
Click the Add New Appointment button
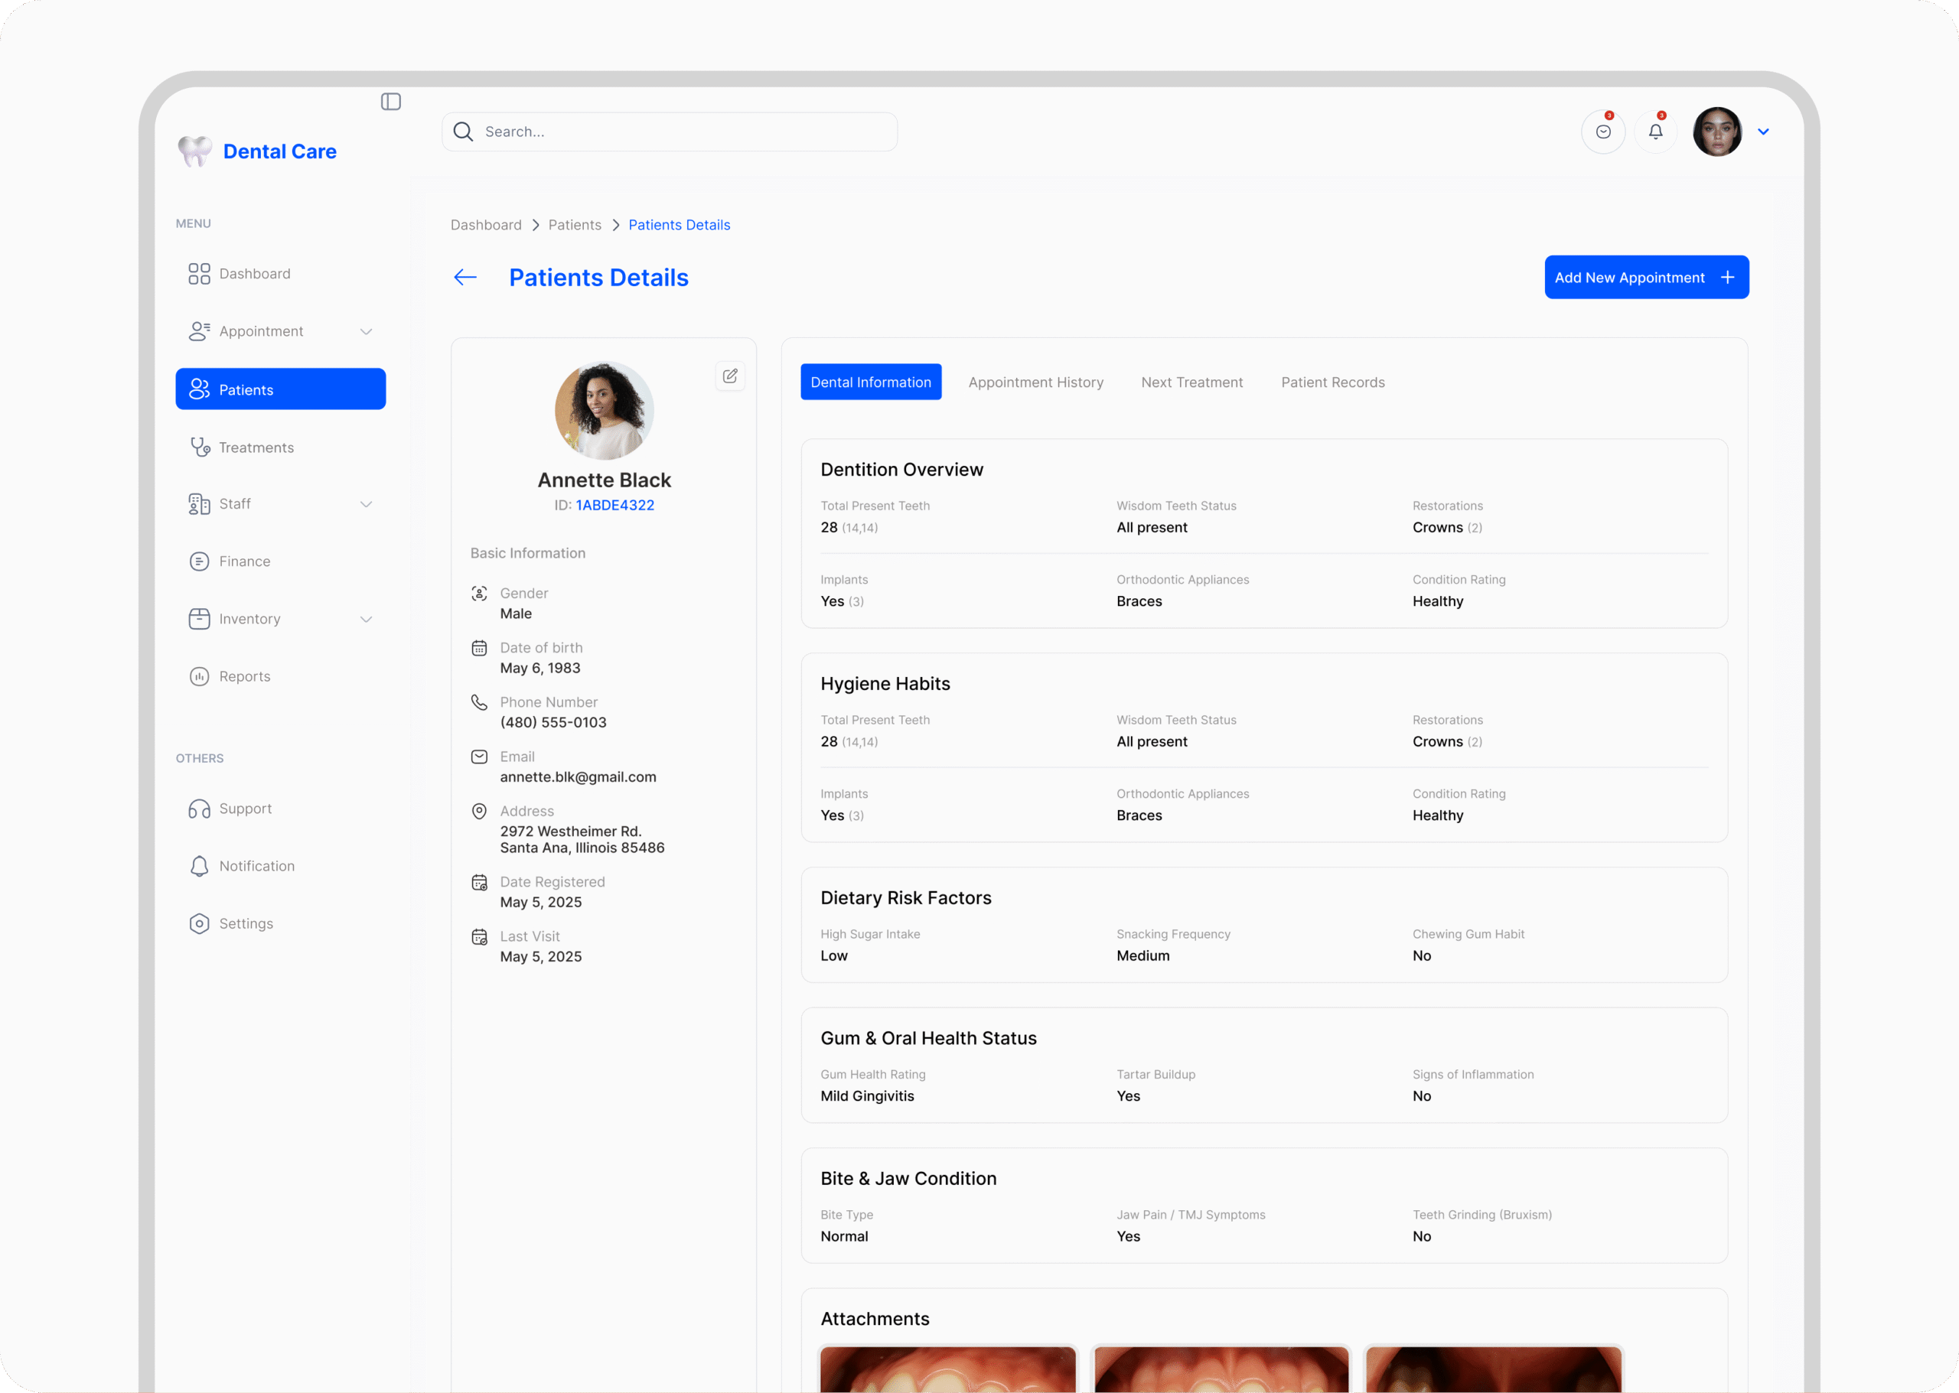(x=1647, y=277)
